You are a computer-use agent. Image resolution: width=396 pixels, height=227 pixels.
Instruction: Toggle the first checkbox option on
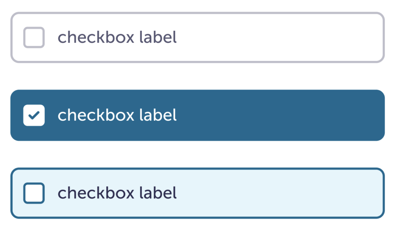(x=34, y=37)
